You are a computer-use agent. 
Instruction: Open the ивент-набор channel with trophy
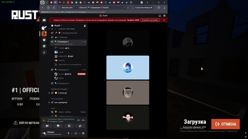tap(69, 112)
